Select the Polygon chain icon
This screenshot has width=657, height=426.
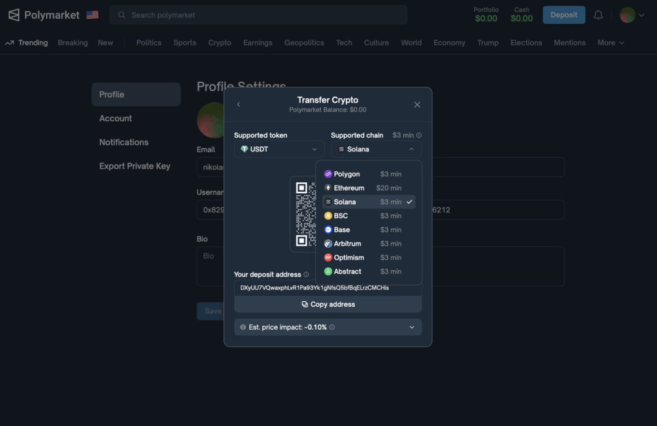click(x=328, y=173)
